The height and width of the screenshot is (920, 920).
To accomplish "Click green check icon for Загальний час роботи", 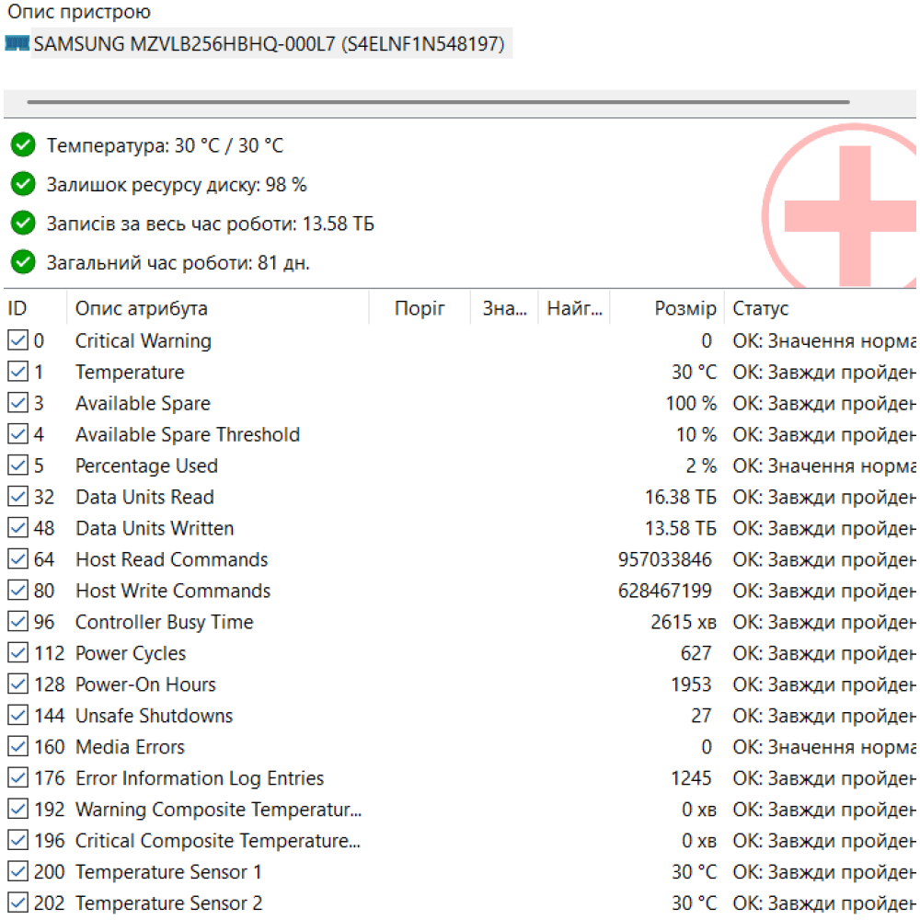I will tap(23, 263).
